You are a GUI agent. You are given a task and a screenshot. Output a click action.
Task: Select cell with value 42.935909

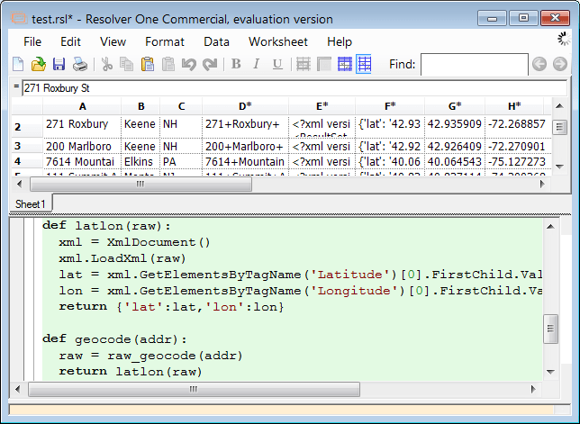455,127
